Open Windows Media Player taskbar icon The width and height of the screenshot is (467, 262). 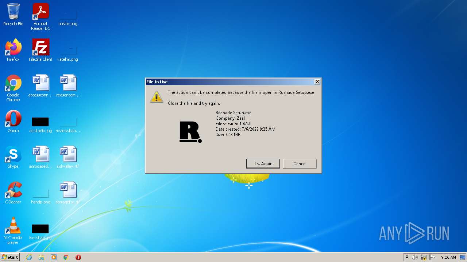pyautogui.click(x=54, y=257)
